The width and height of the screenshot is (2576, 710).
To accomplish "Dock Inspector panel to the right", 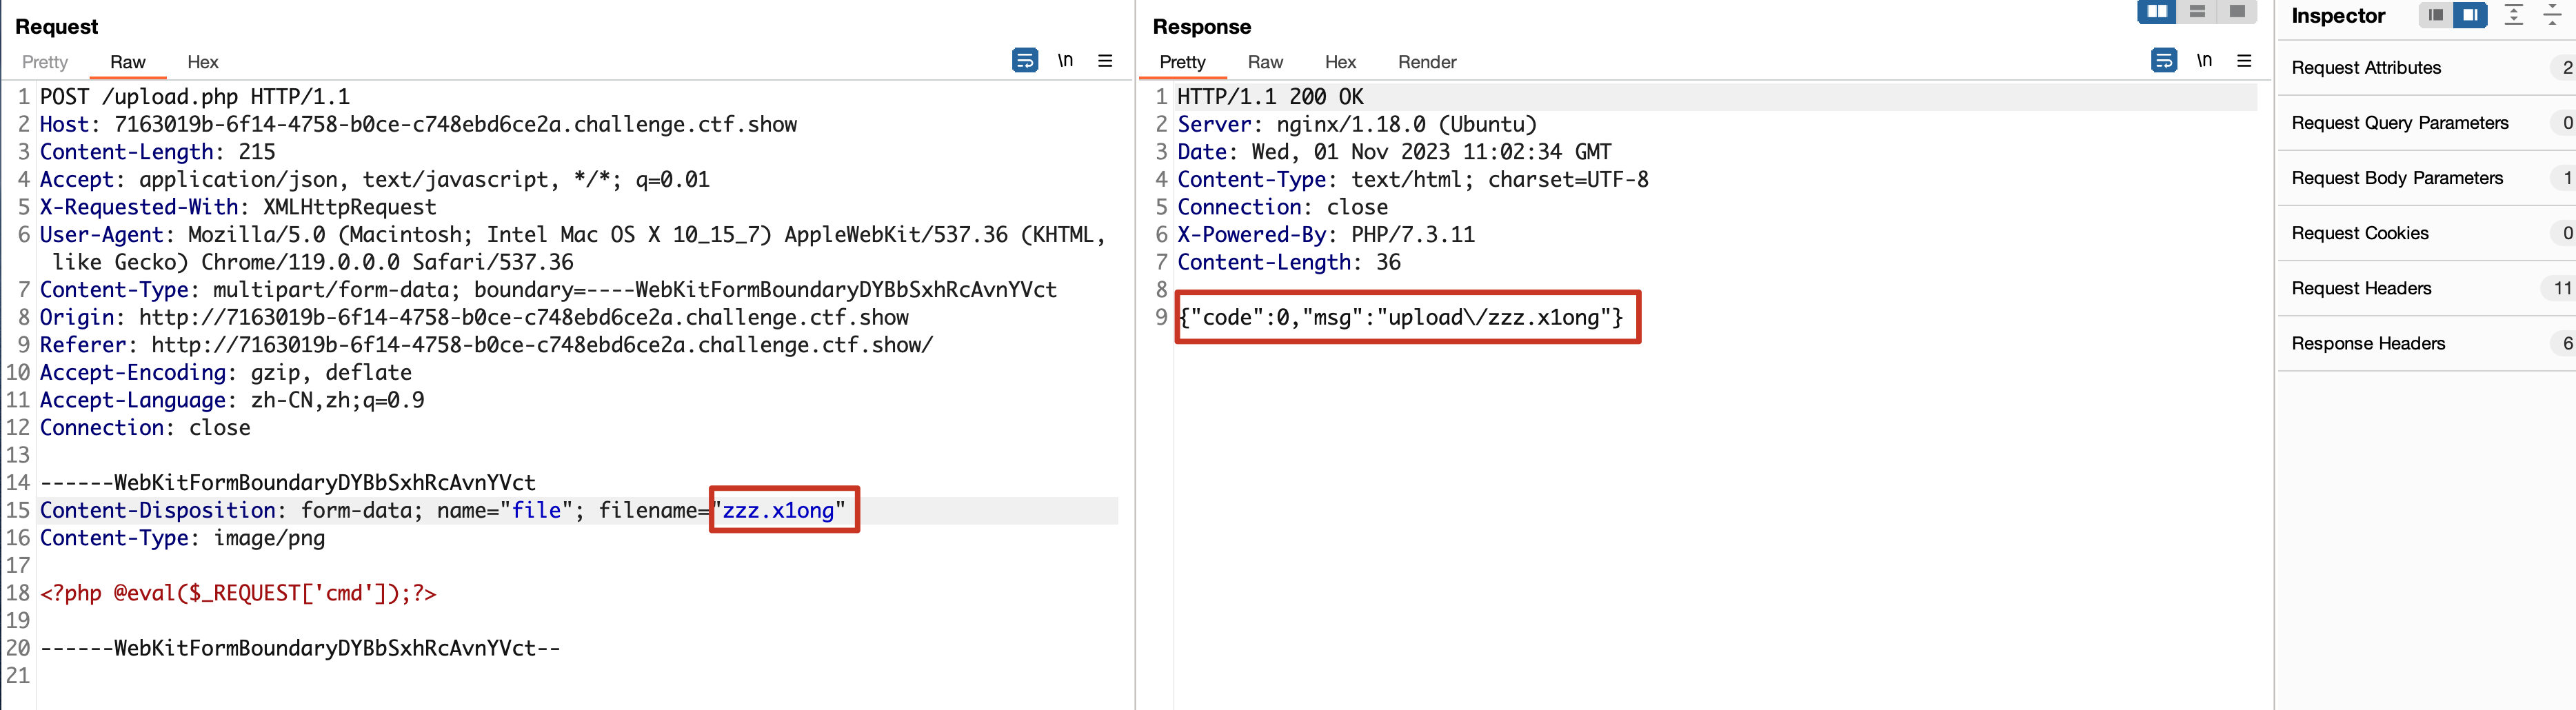I will point(2470,15).
